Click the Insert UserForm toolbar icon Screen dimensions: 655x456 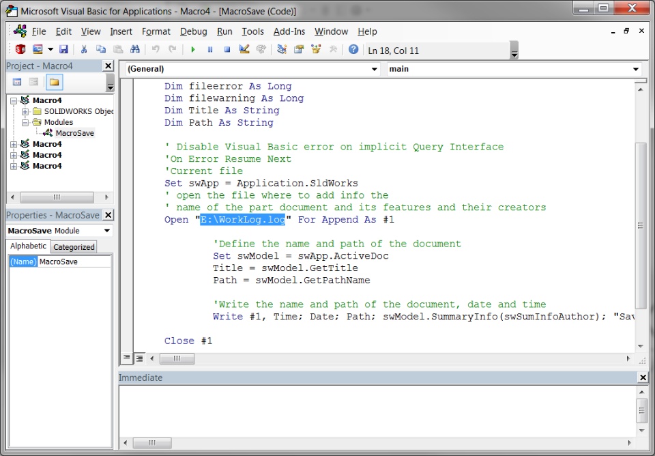pos(38,49)
